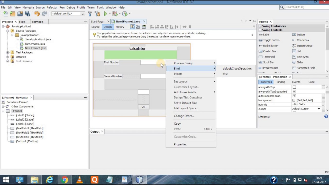Select Combo Box in Palette
The height and width of the screenshot is (185, 329).
(x=267, y=51)
